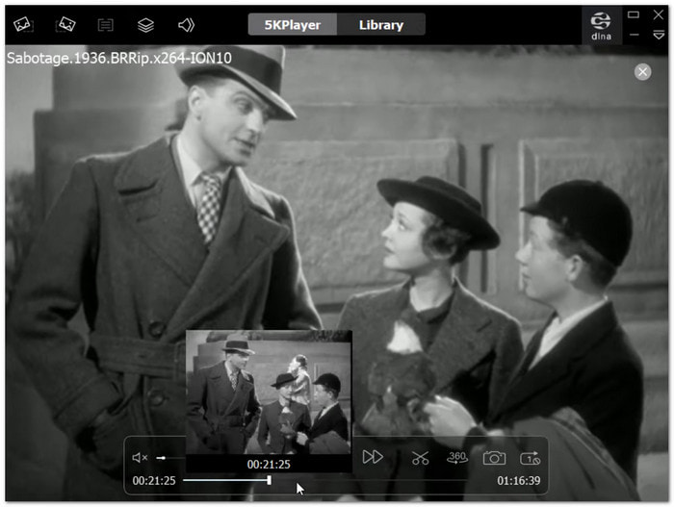Open the layers stack icon in toolbar
This screenshot has width=674, height=507.
145,25
